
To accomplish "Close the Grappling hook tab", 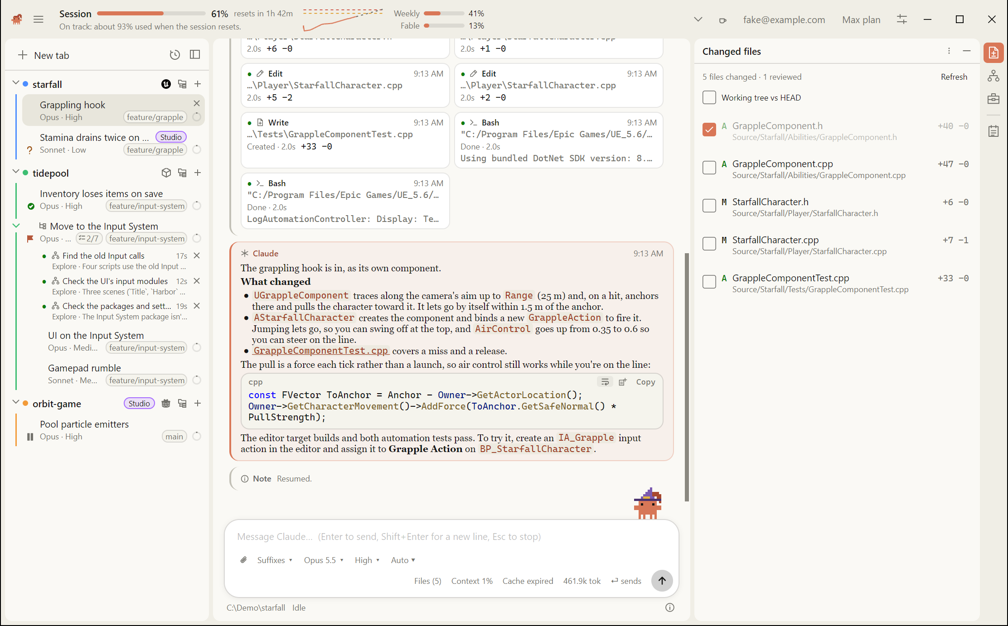I will pyautogui.click(x=197, y=103).
